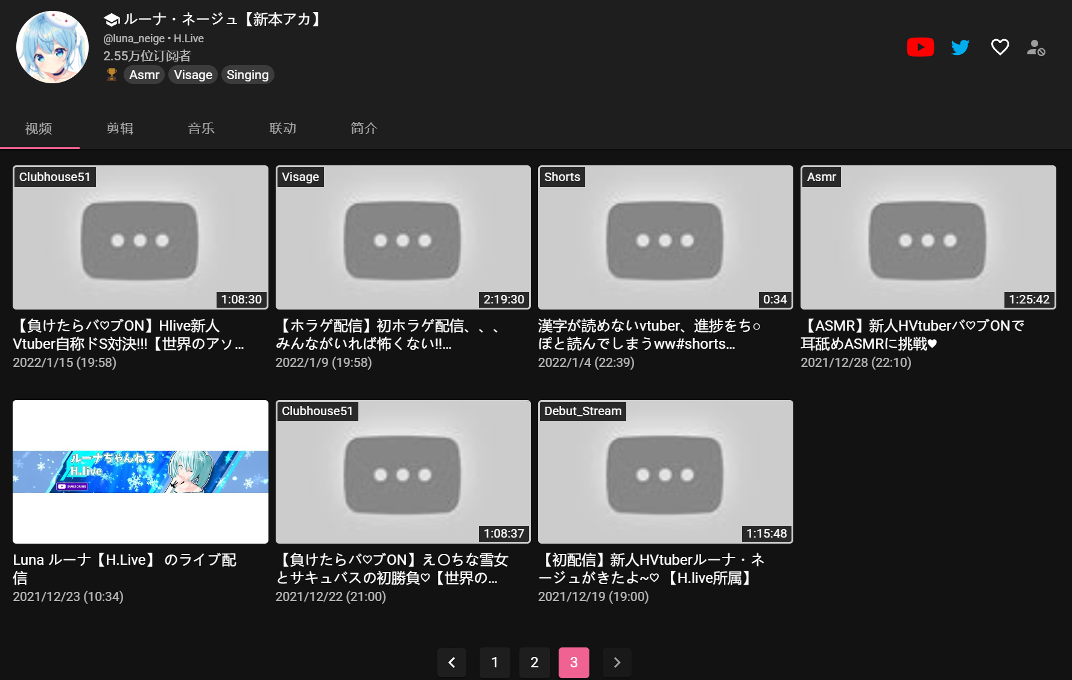This screenshot has height=680, width=1072.
Task: Go to next page with right chevron
Action: (x=616, y=663)
